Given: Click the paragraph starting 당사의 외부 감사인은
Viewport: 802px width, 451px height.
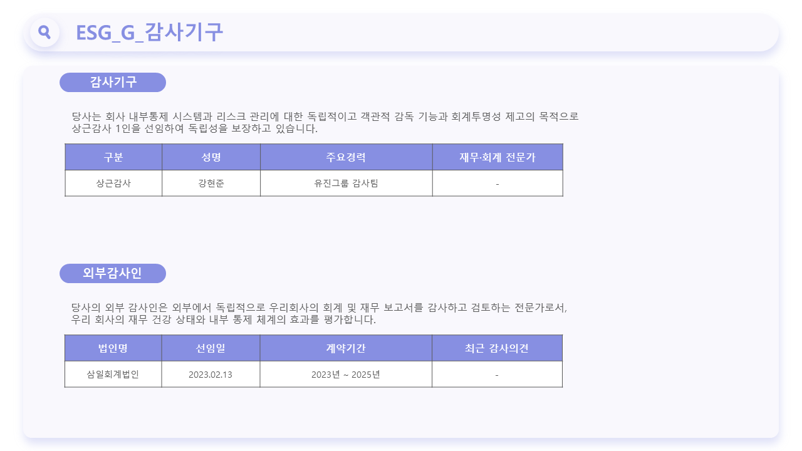Looking at the screenshot, I should tap(320, 314).
